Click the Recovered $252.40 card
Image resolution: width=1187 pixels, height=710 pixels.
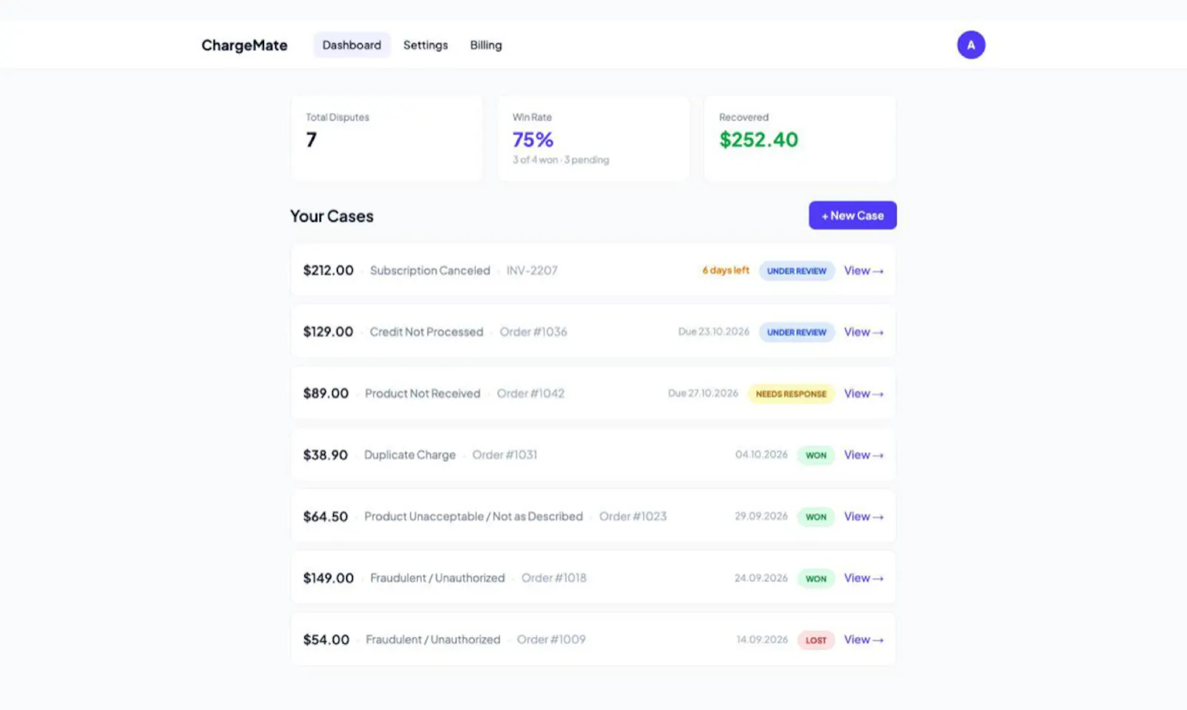(x=800, y=138)
